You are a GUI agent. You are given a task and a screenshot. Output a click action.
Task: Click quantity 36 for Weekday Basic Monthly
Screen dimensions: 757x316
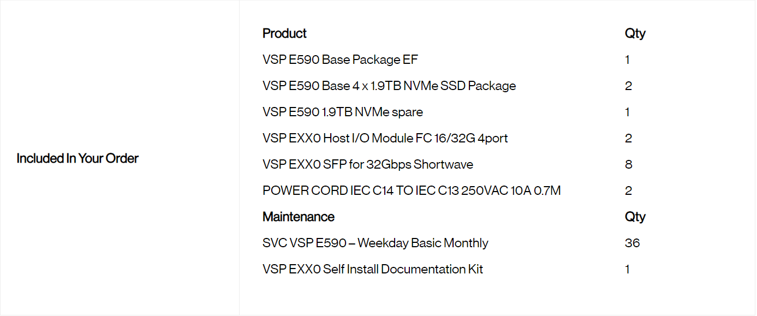(x=632, y=243)
